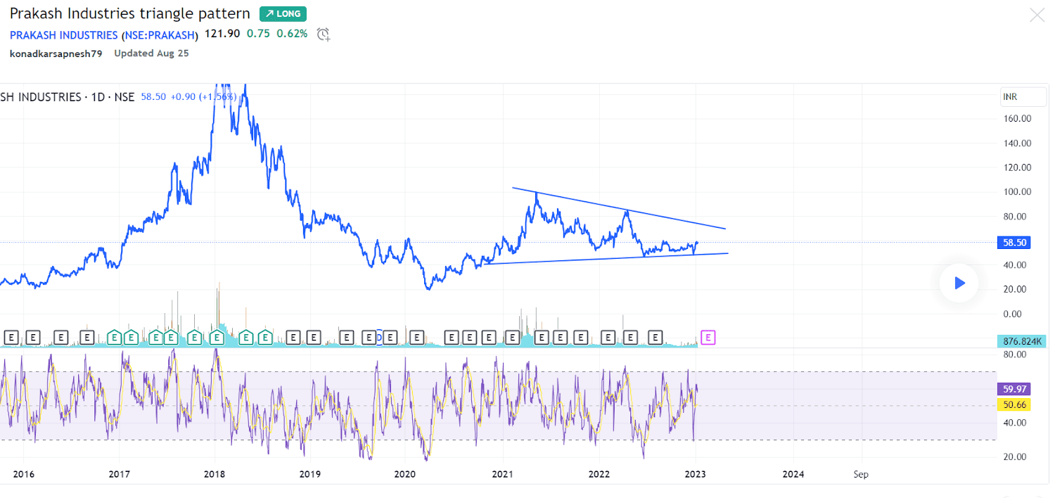Click the E earnings marker above 2022
1055x498 pixels.
pyautogui.click(x=608, y=338)
